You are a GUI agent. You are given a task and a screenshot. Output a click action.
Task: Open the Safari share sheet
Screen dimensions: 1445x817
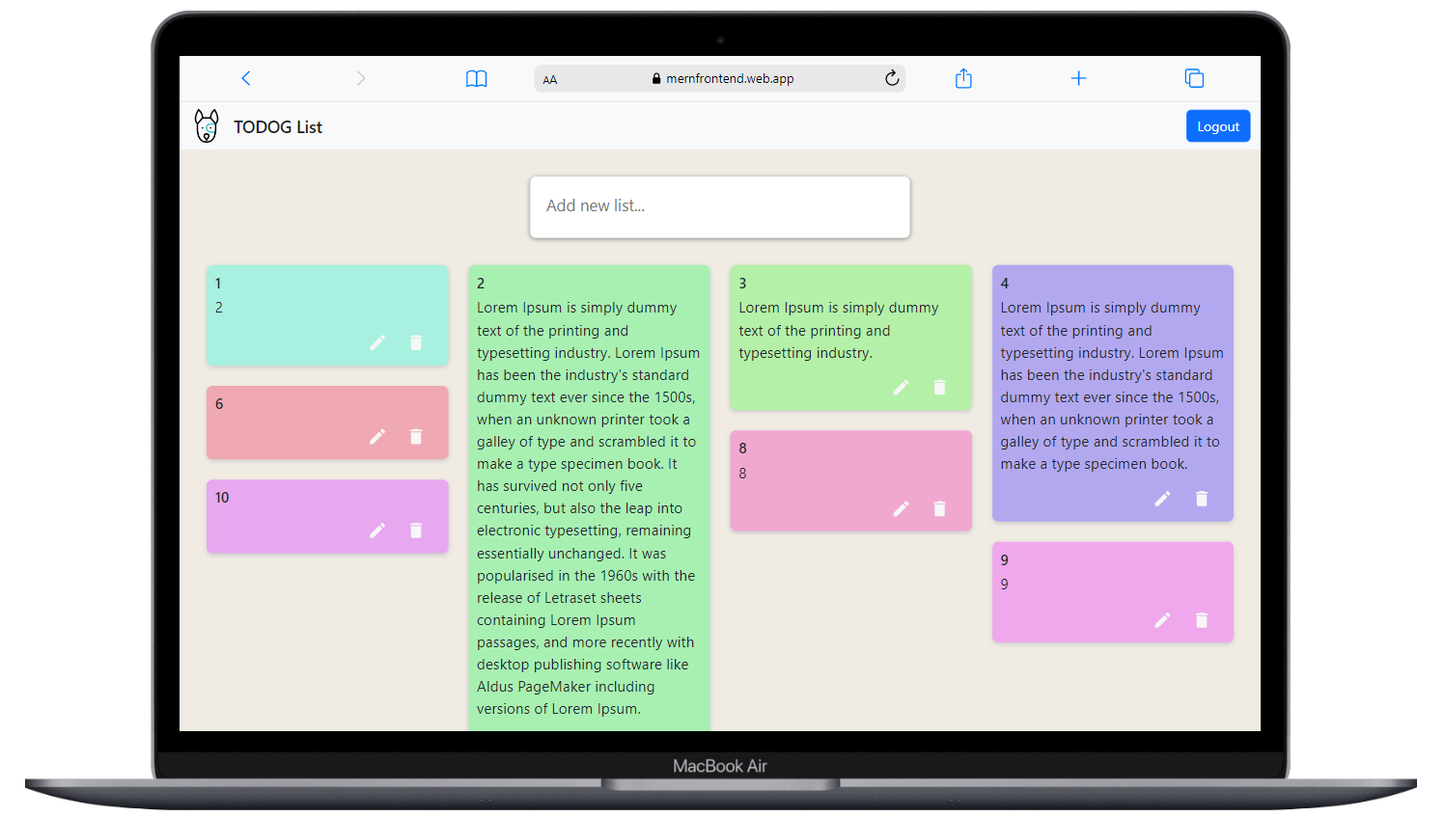963,78
